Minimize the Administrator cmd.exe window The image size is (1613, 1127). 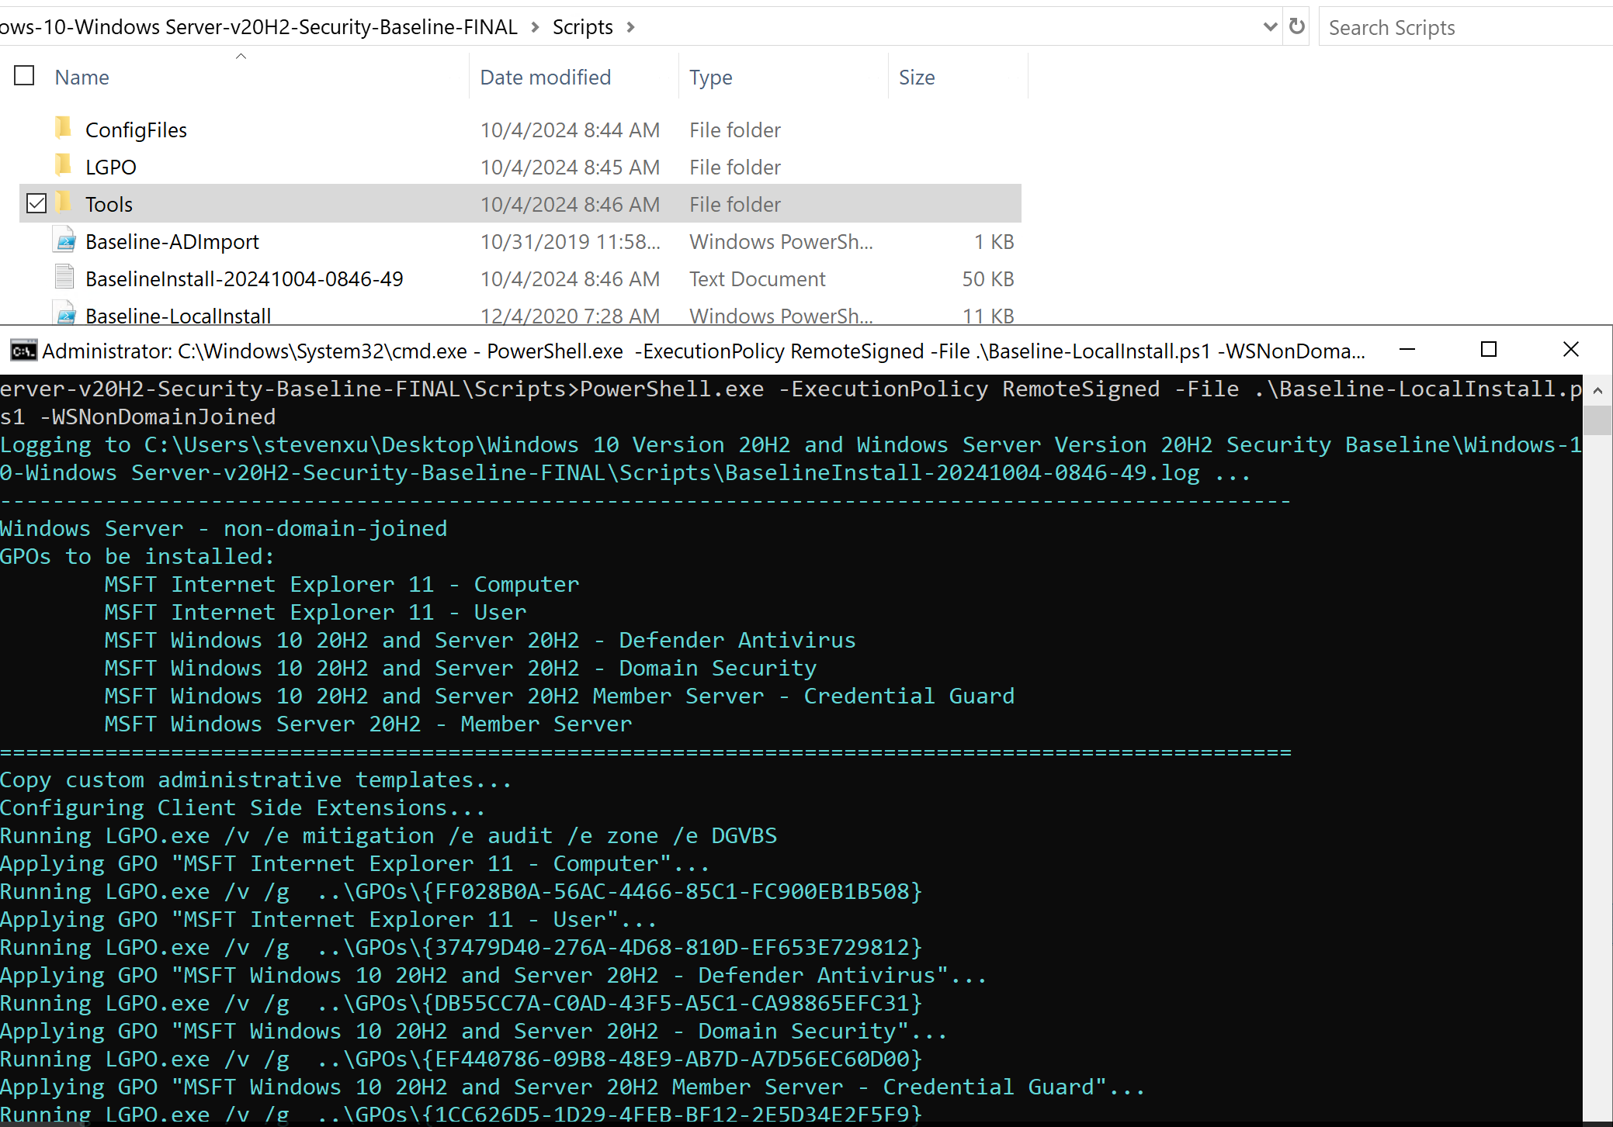click(1407, 350)
